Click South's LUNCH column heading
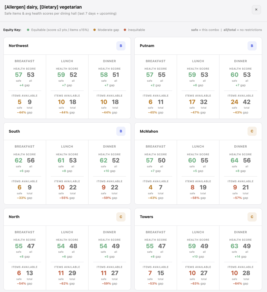 tap(67, 146)
